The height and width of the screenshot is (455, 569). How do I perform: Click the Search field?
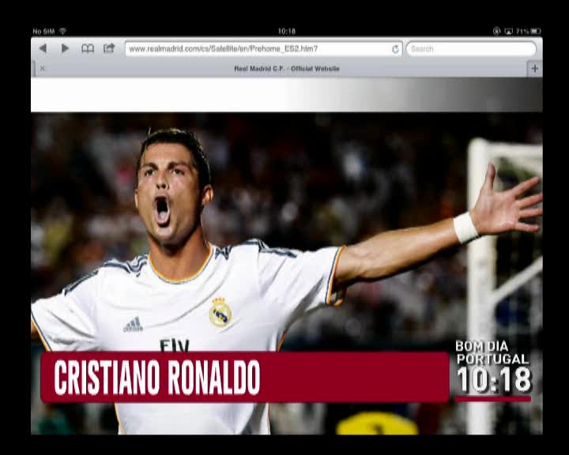tap(470, 49)
